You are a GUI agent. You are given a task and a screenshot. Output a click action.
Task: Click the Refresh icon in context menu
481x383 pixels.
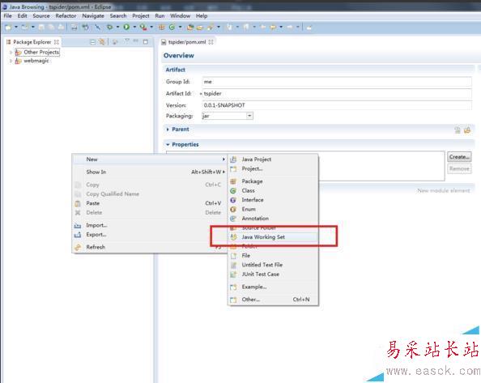pos(78,247)
